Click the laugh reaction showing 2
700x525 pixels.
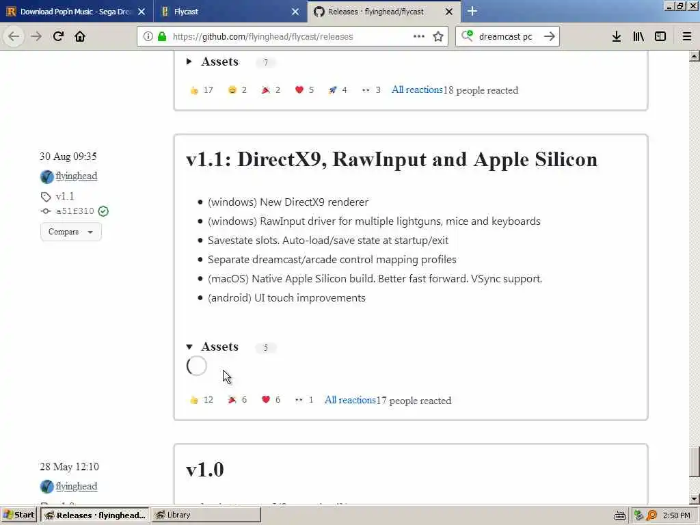click(237, 90)
